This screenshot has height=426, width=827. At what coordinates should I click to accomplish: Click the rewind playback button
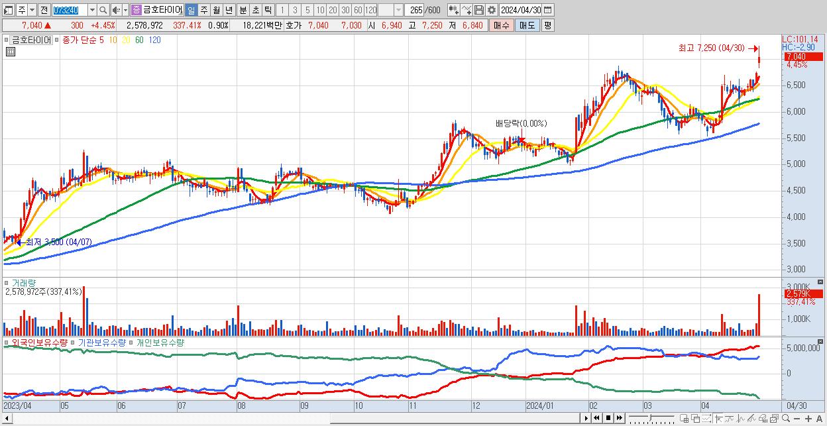[x=596, y=418]
